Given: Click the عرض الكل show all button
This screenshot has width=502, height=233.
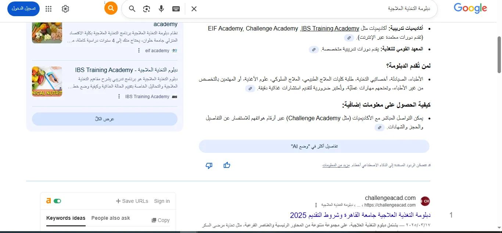Looking at the screenshot, I should pyautogui.click(x=105, y=119).
